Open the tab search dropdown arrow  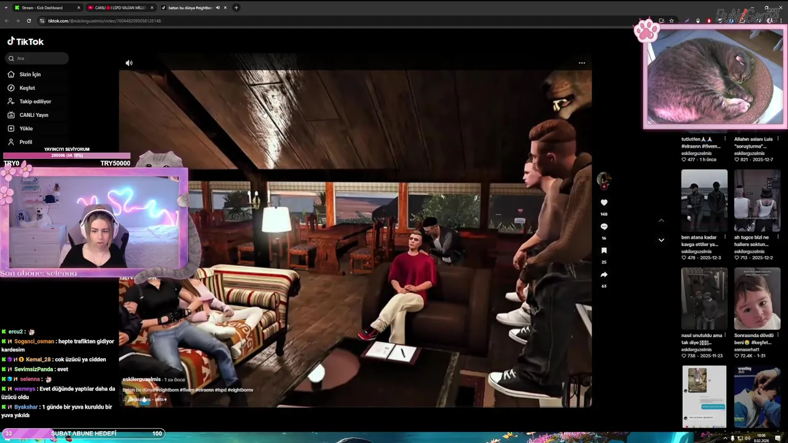click(x=6, y=7)
